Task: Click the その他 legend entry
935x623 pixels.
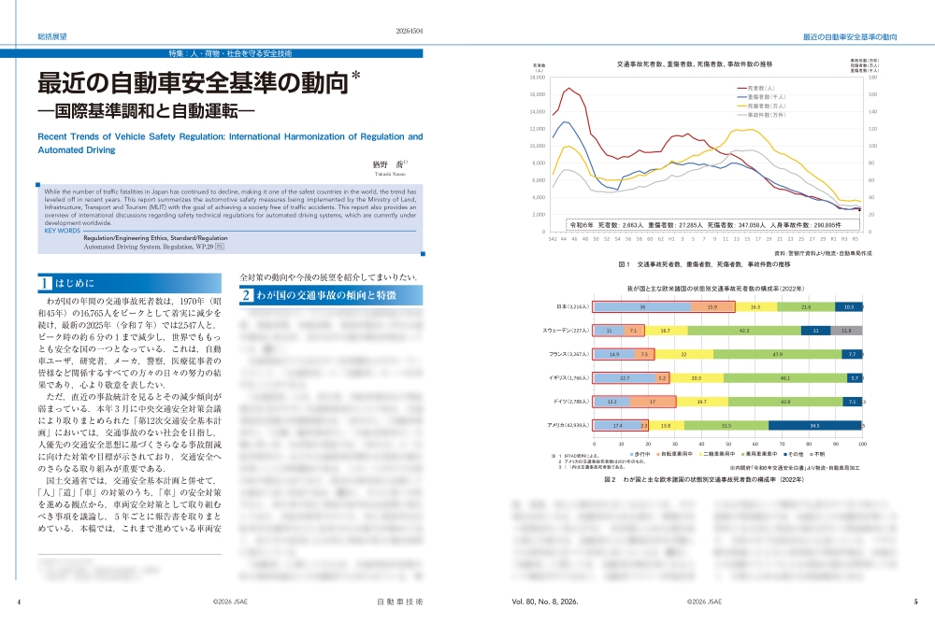Action: coord(793,454)
